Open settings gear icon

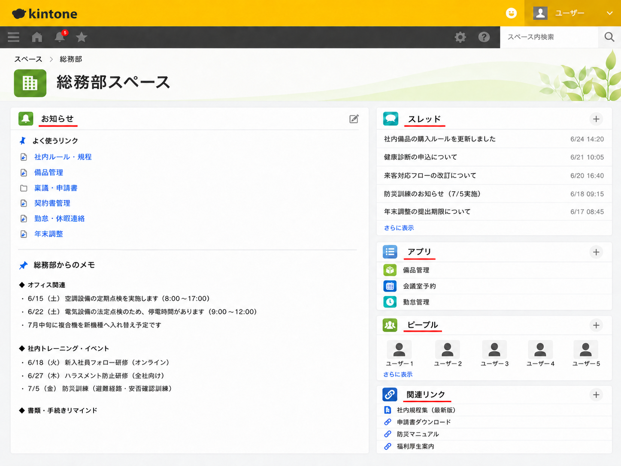(x=460, y=37)
